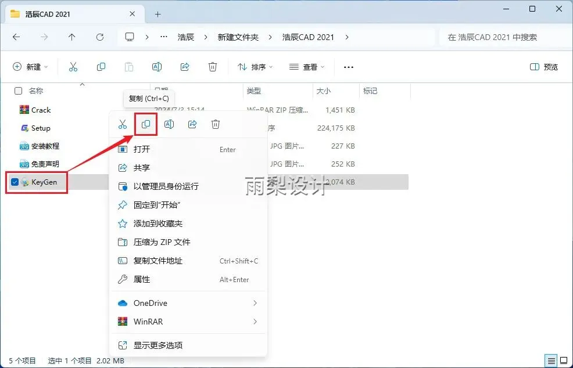This screenshot has width=573, height=368.
Task: Click the Delete icon in the context menu
Action: 216,124
